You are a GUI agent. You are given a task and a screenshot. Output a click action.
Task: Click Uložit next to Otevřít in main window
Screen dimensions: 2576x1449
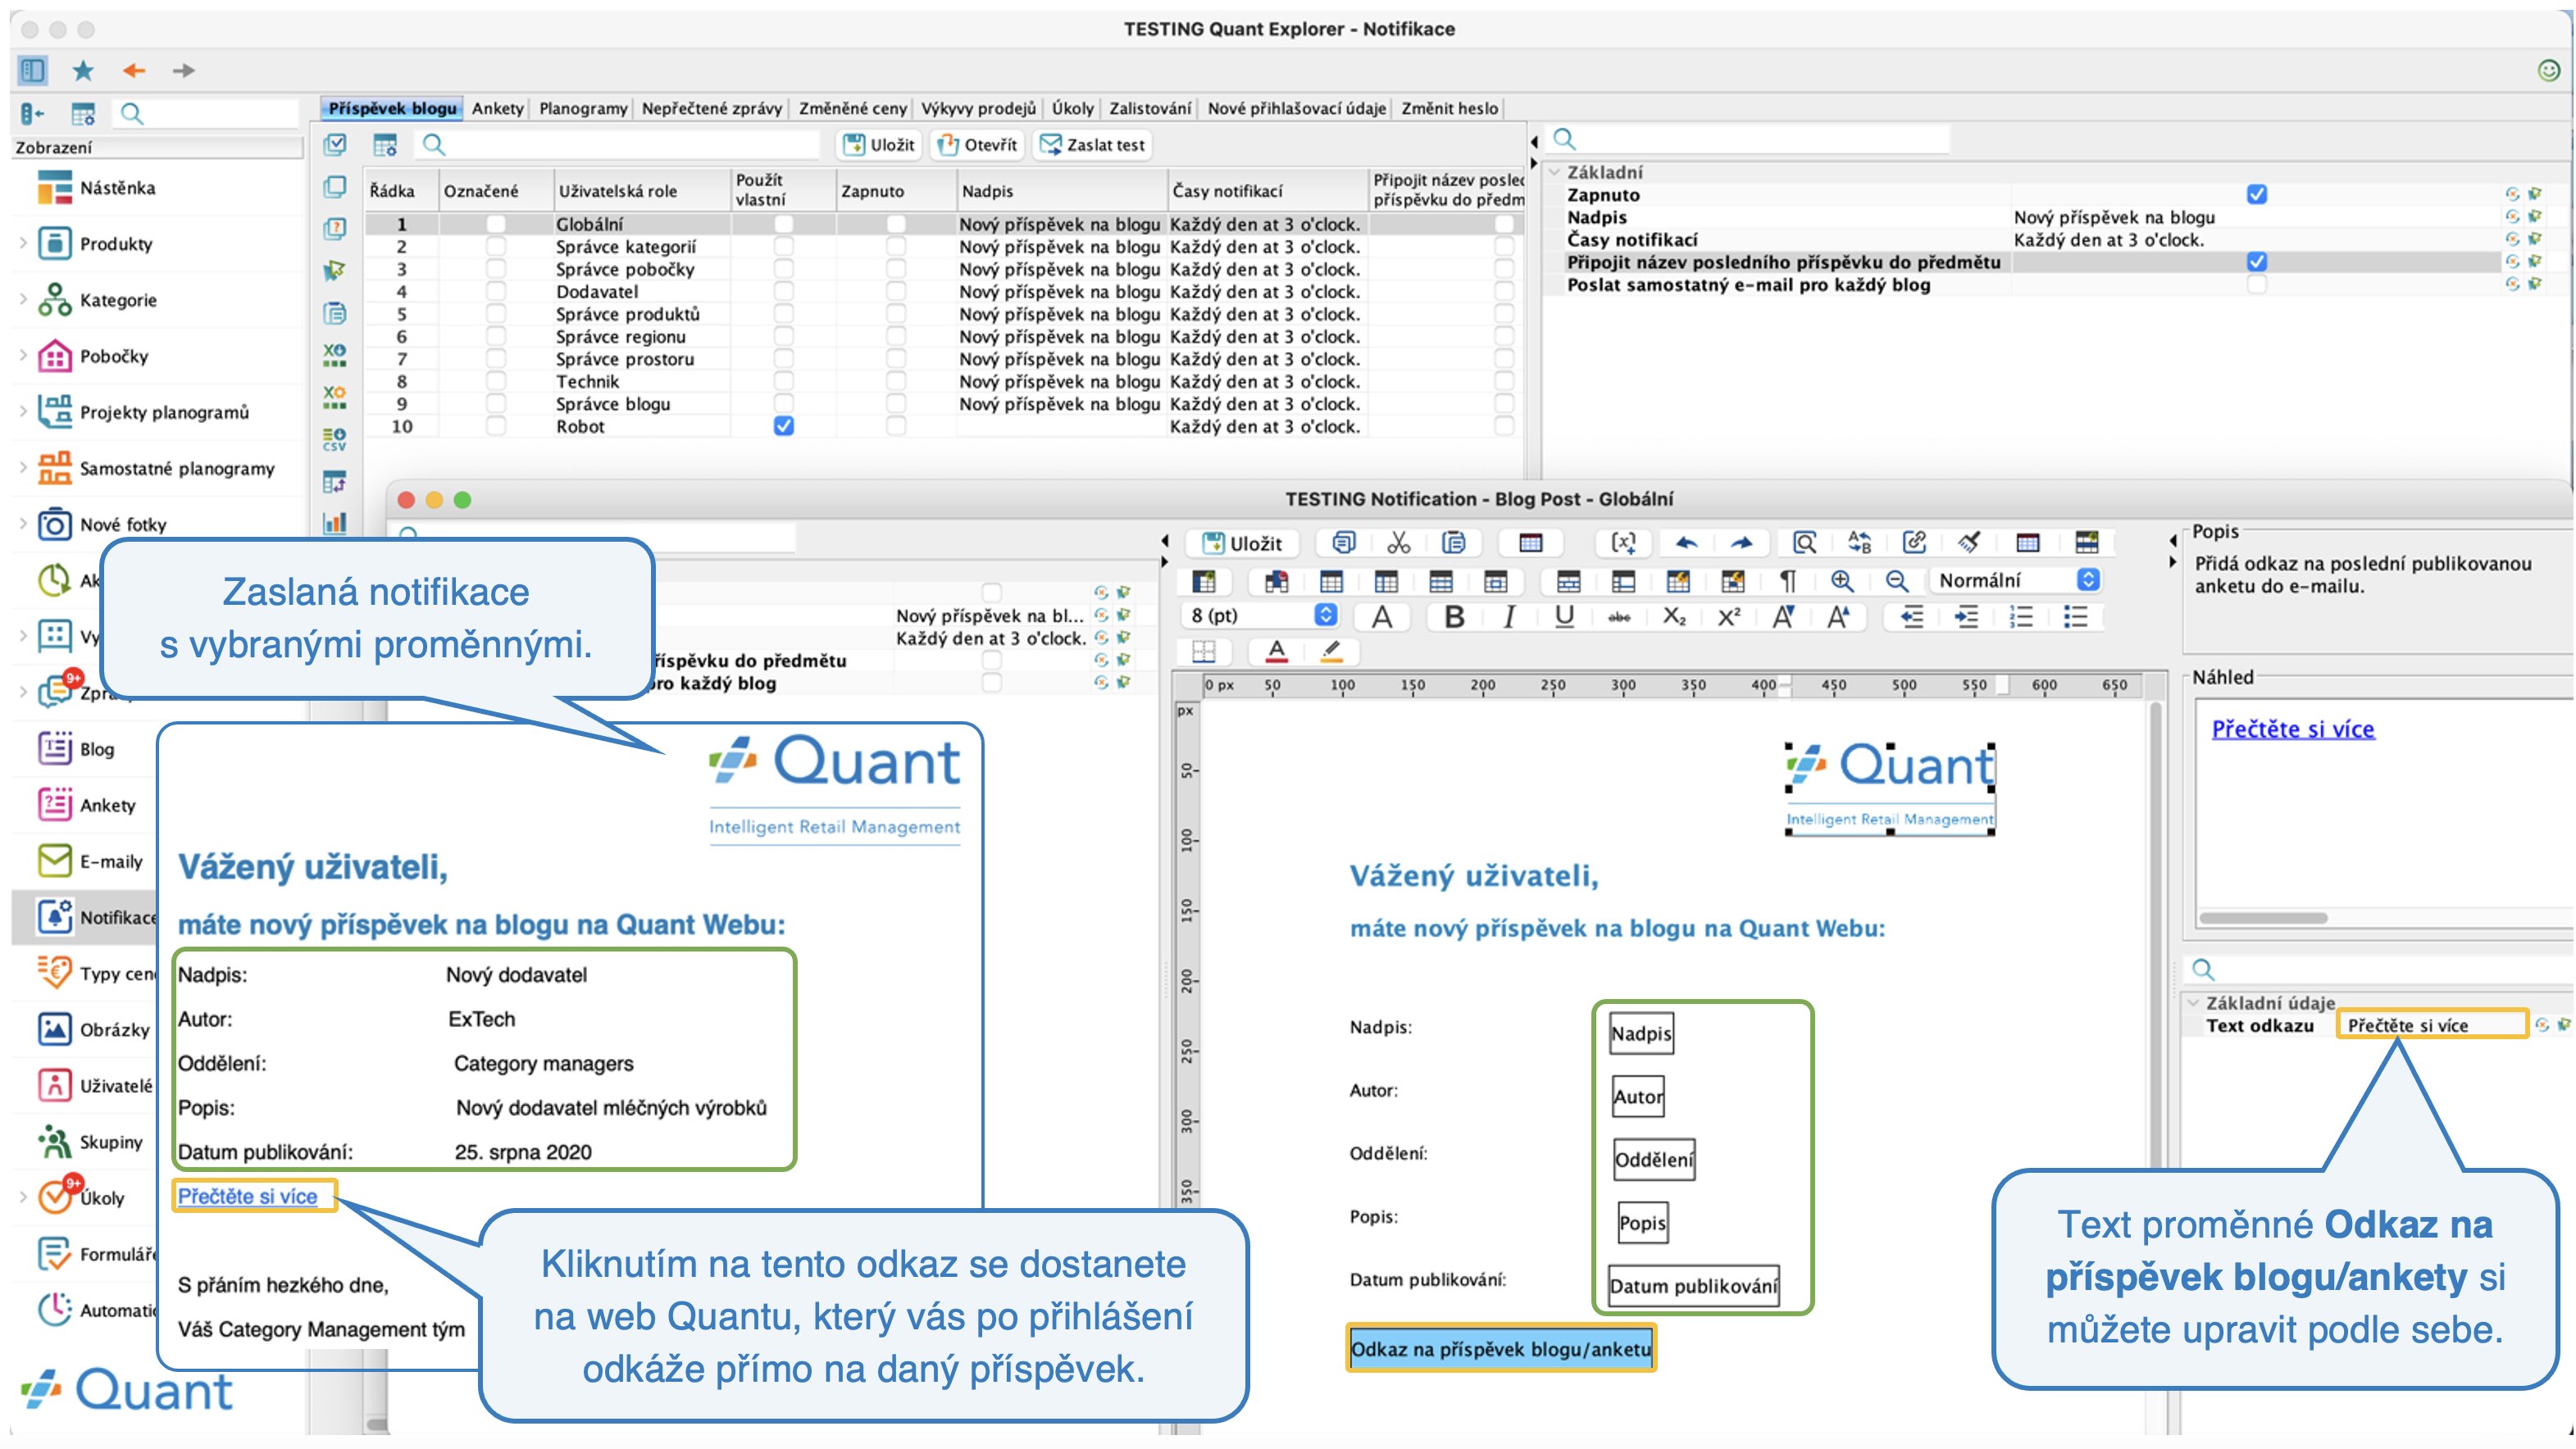tap(879, 145)
